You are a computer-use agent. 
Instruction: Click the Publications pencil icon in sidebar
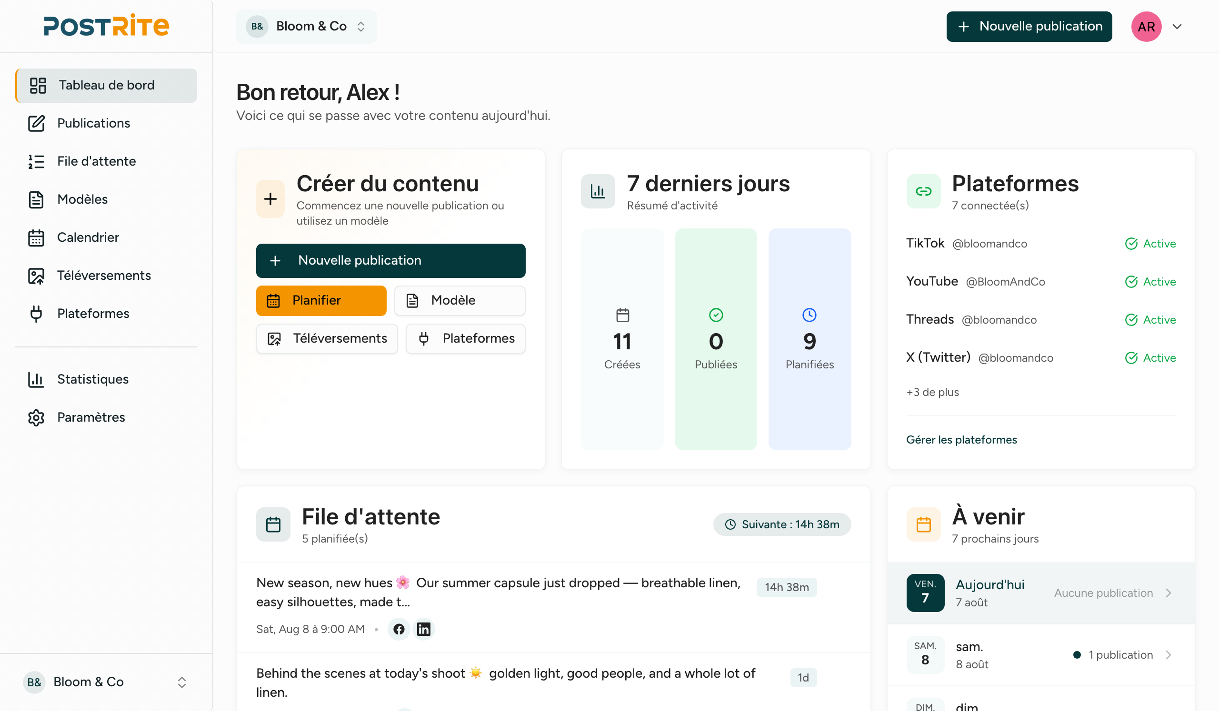click(x=36, y=123)
